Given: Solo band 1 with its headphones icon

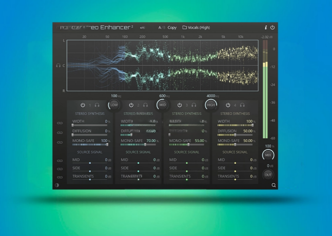Looking at the screenshot, I should [x=97, y=105].
